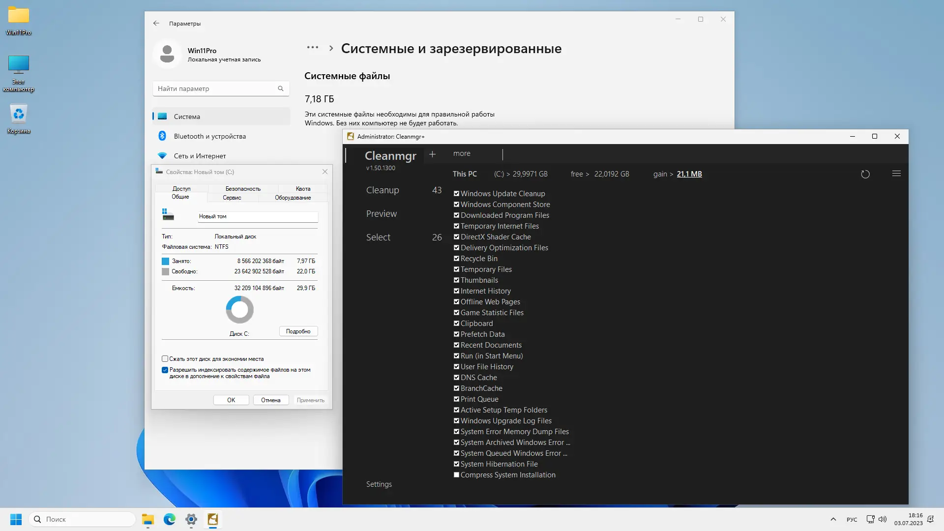Check Compress System Installation
The height and width of the screenshot is (531, 944).
tap(456, 475)
